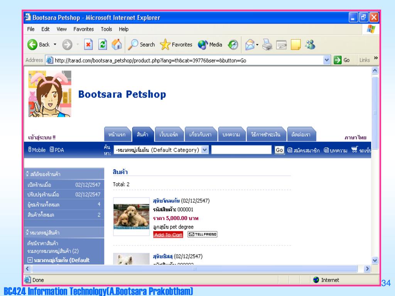
Task: Click the Links toolbar label
Action: 365,60
